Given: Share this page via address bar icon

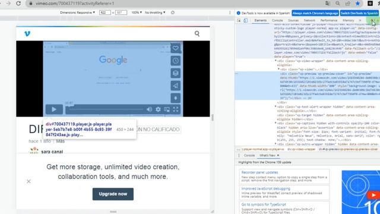Looking at the screenshot, I should coord(348,4).
